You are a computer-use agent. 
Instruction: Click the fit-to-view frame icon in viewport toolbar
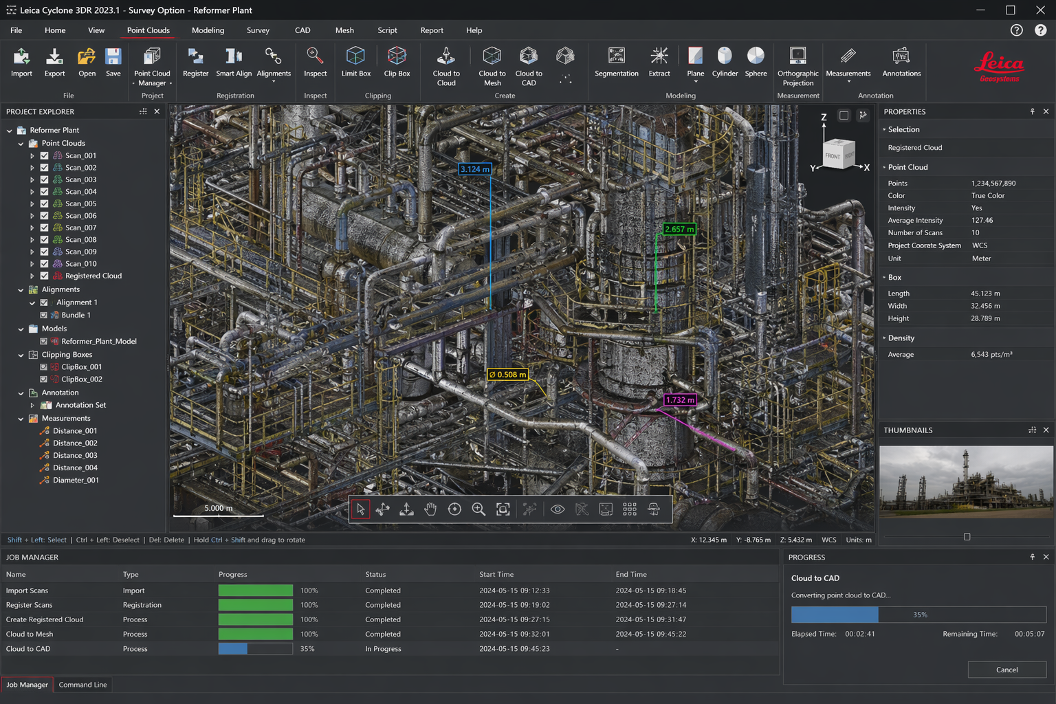coord(503,509)
